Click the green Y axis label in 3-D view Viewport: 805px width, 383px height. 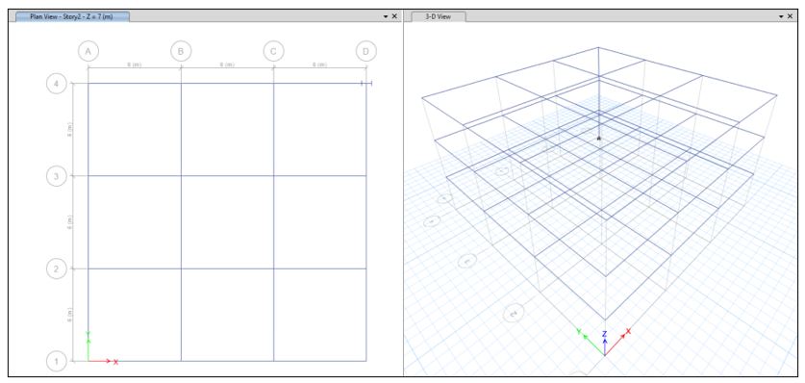click(579, 332)
